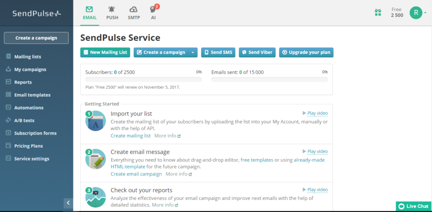The height and width of the screenshot is (212, 432).
Task: Switch to the PUSH tab
Action: coord(112,13)
